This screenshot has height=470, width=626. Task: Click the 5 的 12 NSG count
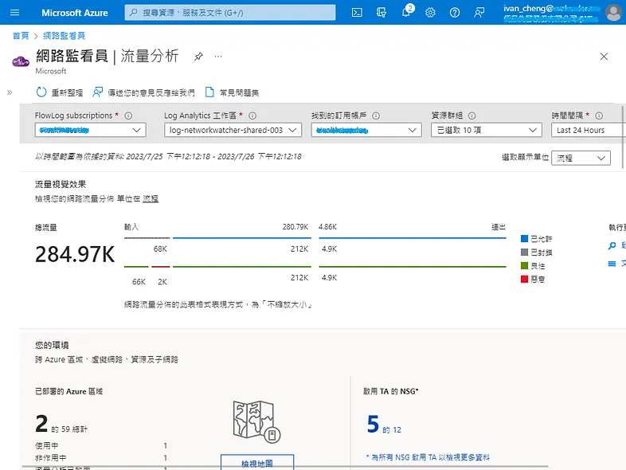pos(384,425)
